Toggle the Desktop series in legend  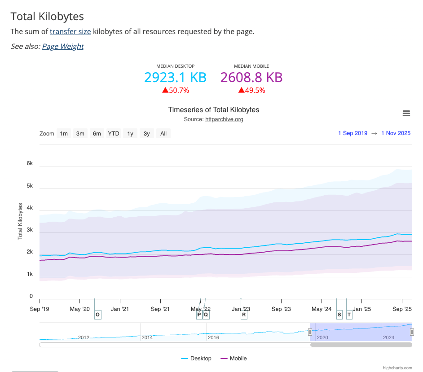pos(196,359)
